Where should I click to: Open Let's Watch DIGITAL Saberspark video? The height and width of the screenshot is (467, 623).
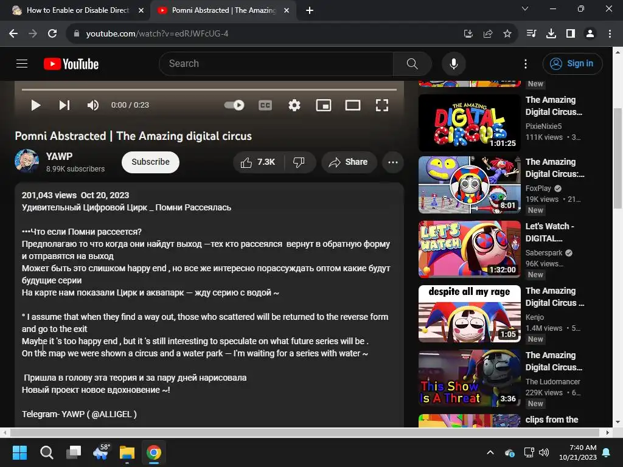(x=470, y=249)
